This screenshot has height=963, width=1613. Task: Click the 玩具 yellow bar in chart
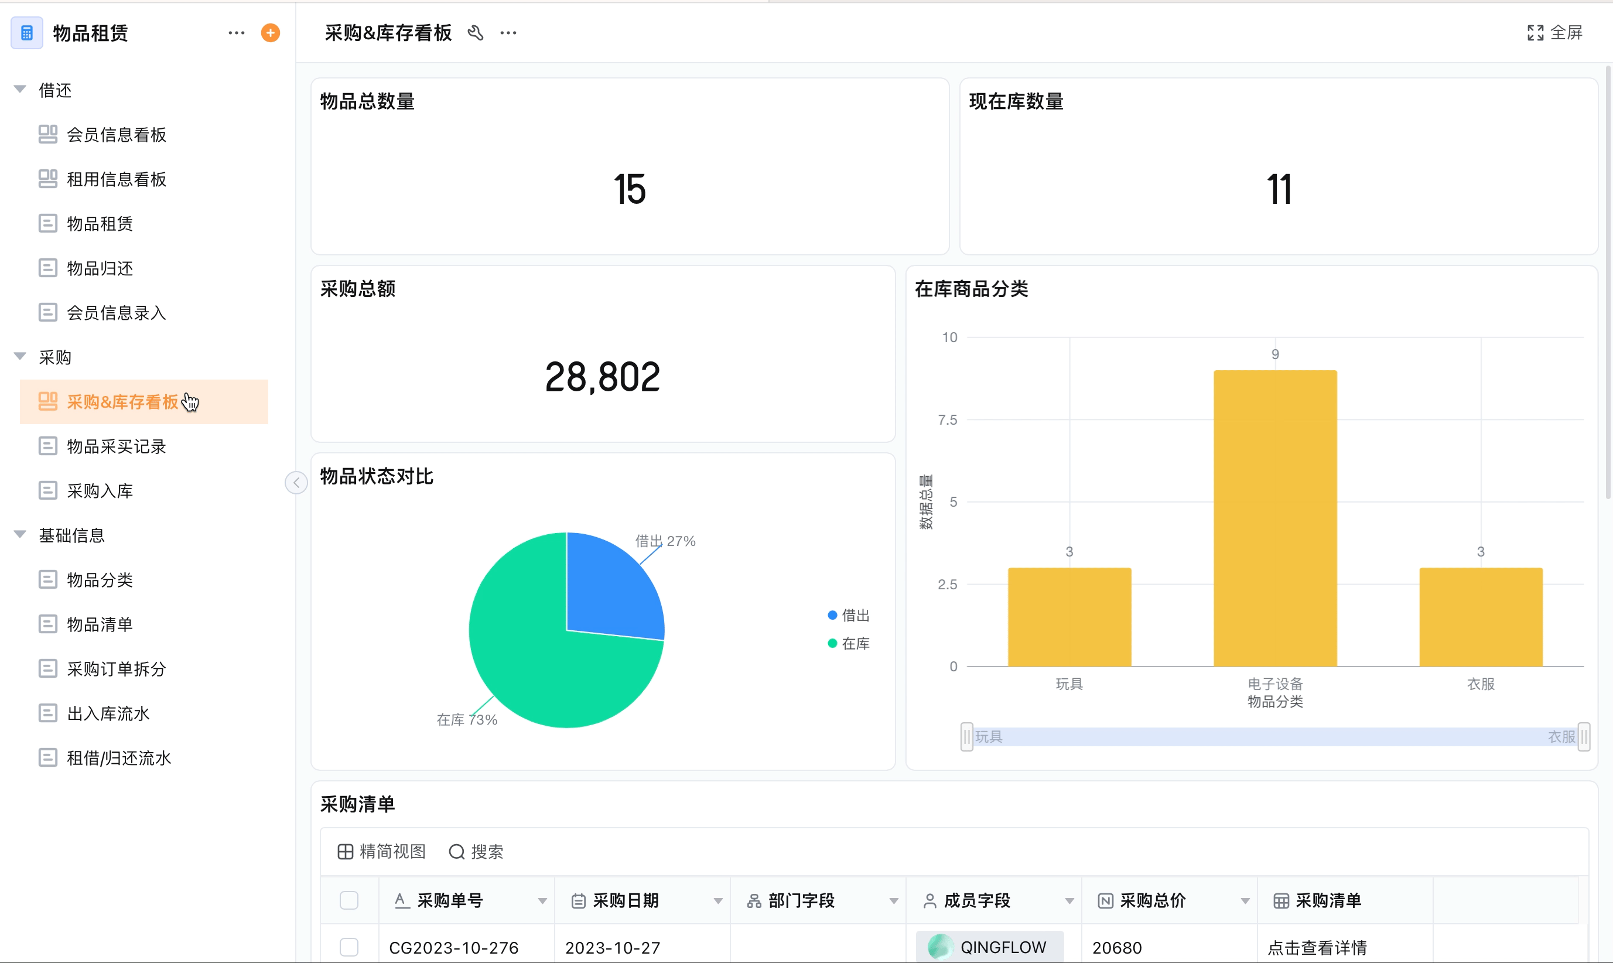click(x=1069, y=617)
